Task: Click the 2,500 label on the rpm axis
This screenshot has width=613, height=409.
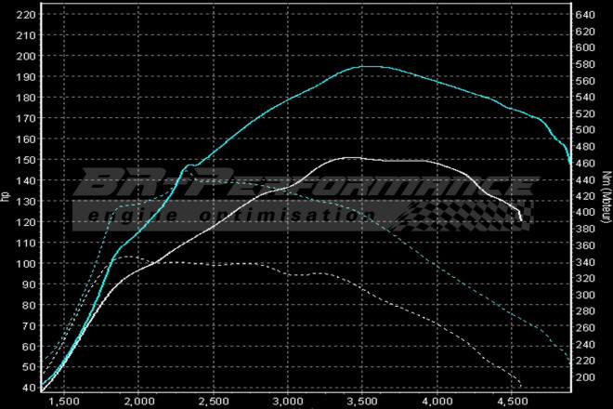Action: pyautogui.click(x=213, y=401)
